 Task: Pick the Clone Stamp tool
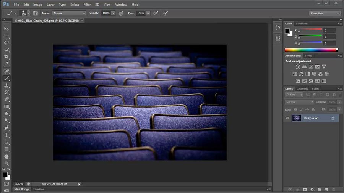(6, 85)
